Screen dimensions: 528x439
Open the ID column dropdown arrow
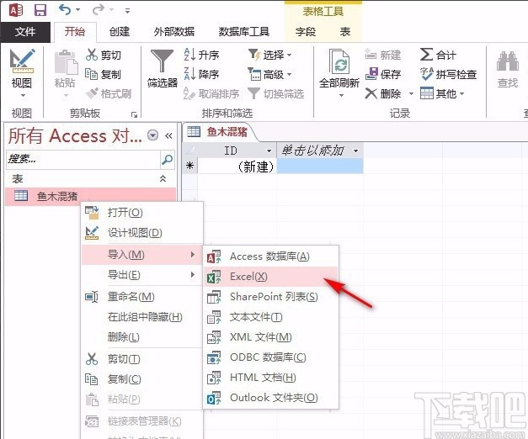coord(269,151)
